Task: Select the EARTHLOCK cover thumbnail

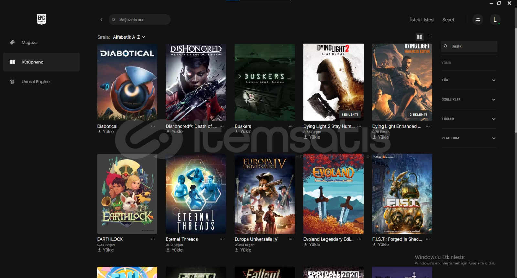Action: pyautogui.click(x=127, y=194)
